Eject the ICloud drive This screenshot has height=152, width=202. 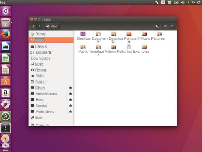point(70,88)
